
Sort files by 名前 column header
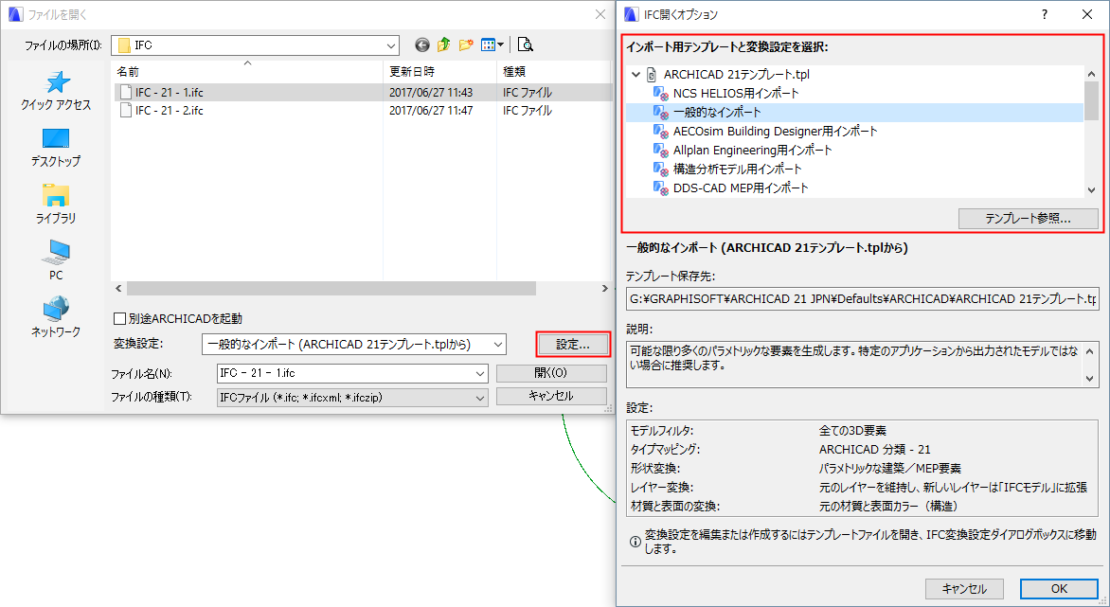[x=248, y=71]
